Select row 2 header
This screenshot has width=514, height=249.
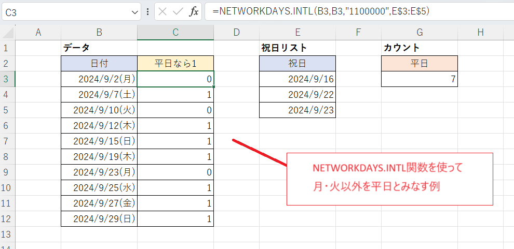tap(8, 63)
